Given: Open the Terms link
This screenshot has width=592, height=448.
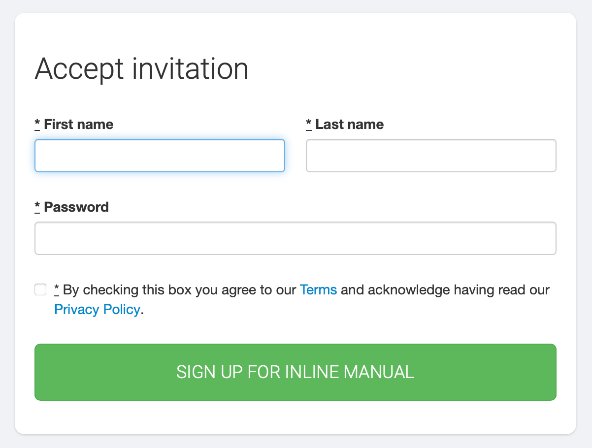Looking at the screenshot, I should [x=318, y=289].
